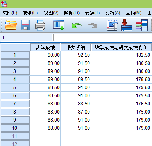Open the 文件(F) menu
Viewport: 152px width, 146px height.
(10, 13)
